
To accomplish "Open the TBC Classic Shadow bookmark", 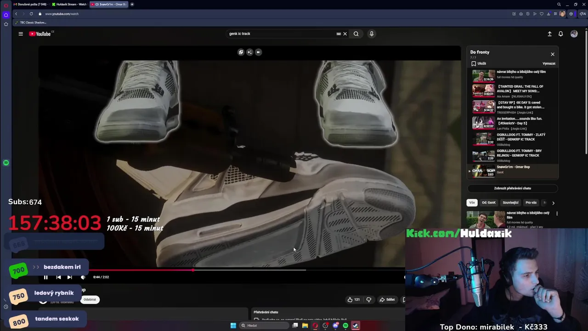I will (x=31, y=23).
